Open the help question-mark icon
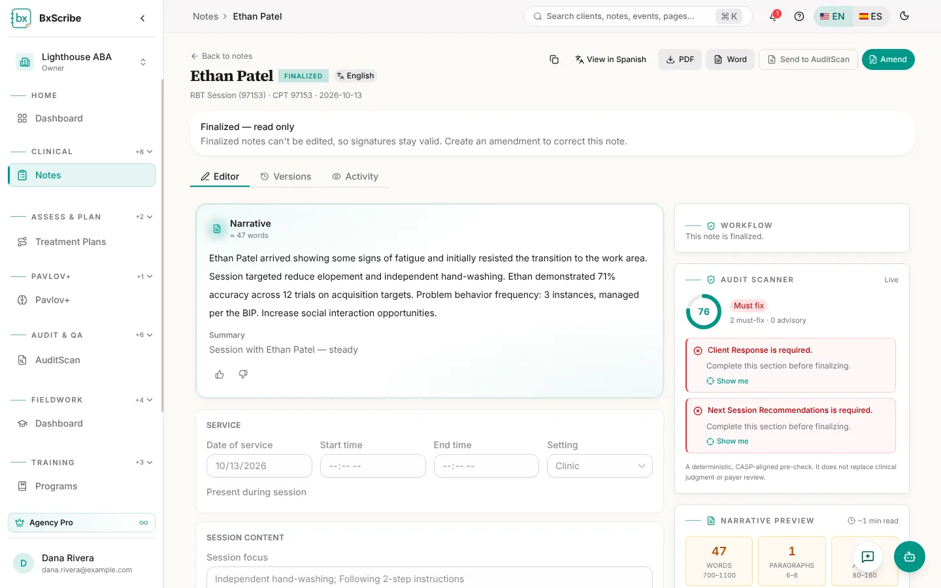This screenshot has width=941, height=588. [x=799, y=16]
